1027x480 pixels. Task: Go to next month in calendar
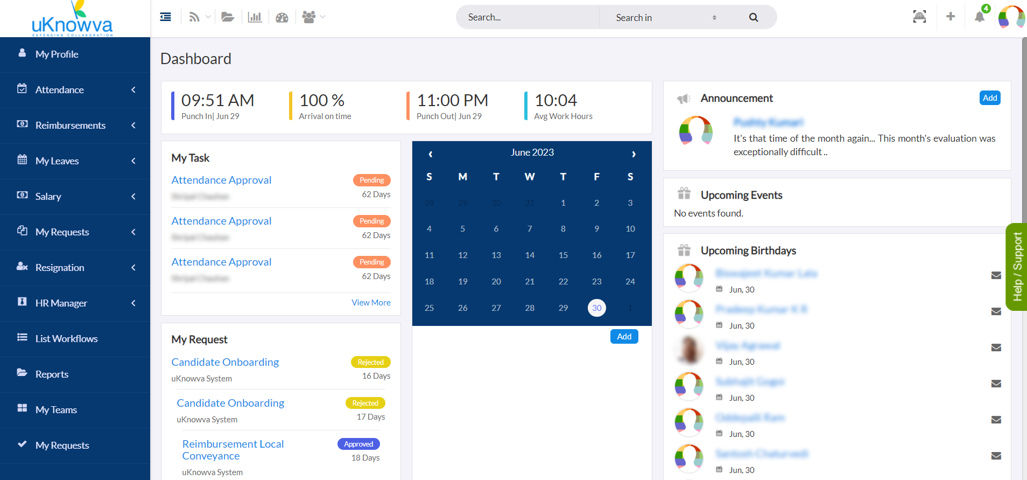pyautogui.click(x=634, y=154)
